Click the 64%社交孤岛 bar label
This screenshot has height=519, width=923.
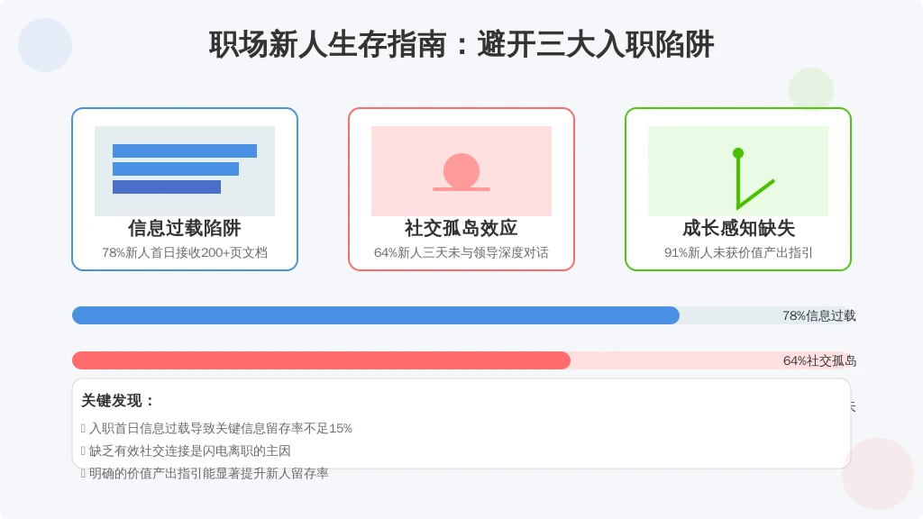click(x=819, y=360)
